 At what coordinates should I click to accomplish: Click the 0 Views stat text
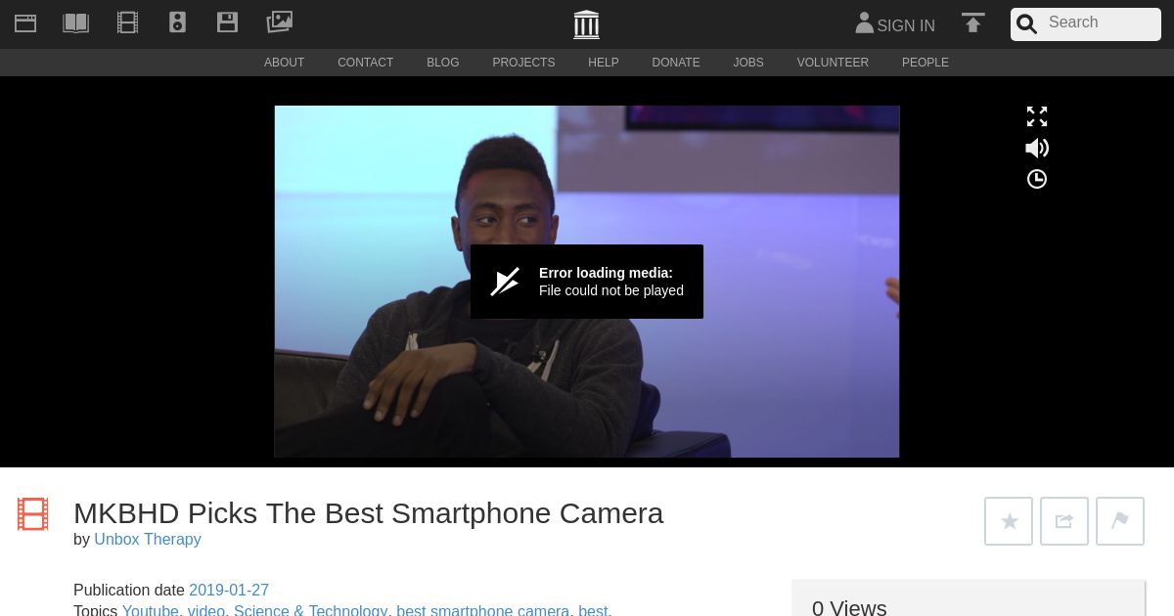coord(849,608)
